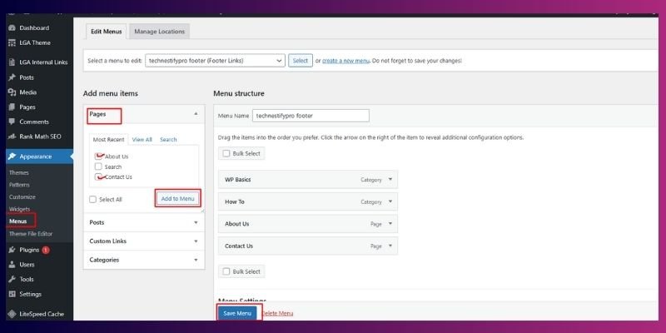Click into the Menu Name field
666x333 pixels.
pyautogui.click(x=311, y=116)
